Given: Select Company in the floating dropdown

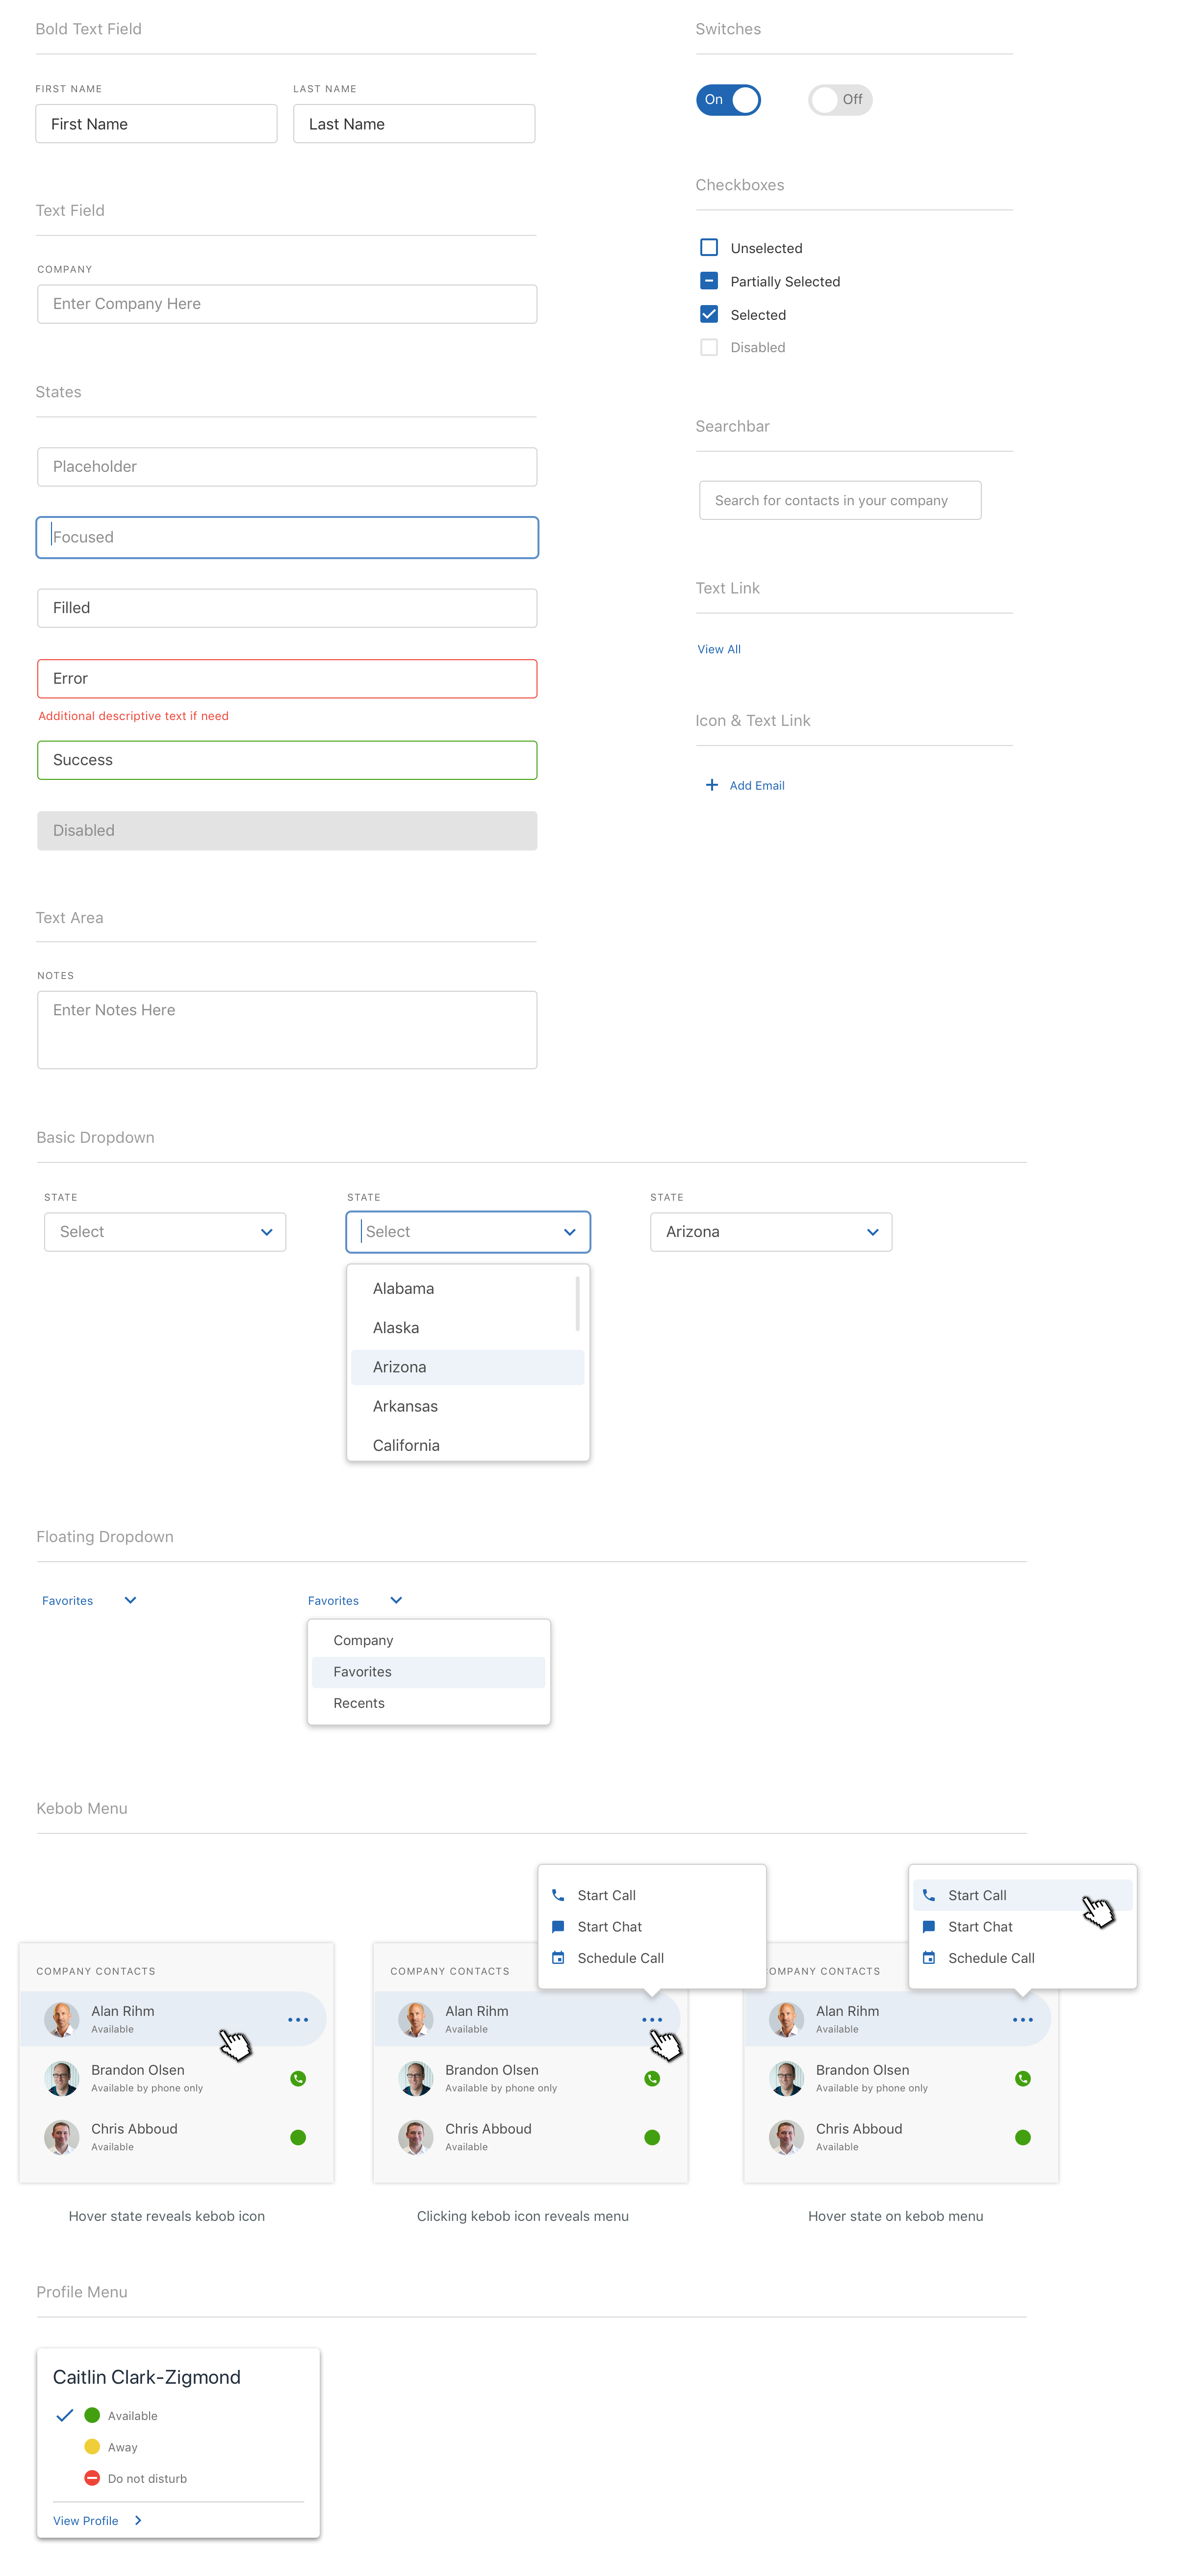Looking at the screenshot, I should click(428, 1641).
